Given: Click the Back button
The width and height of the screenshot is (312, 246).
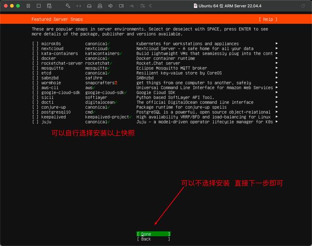Looking at the screenshot, I should [153, 239].
